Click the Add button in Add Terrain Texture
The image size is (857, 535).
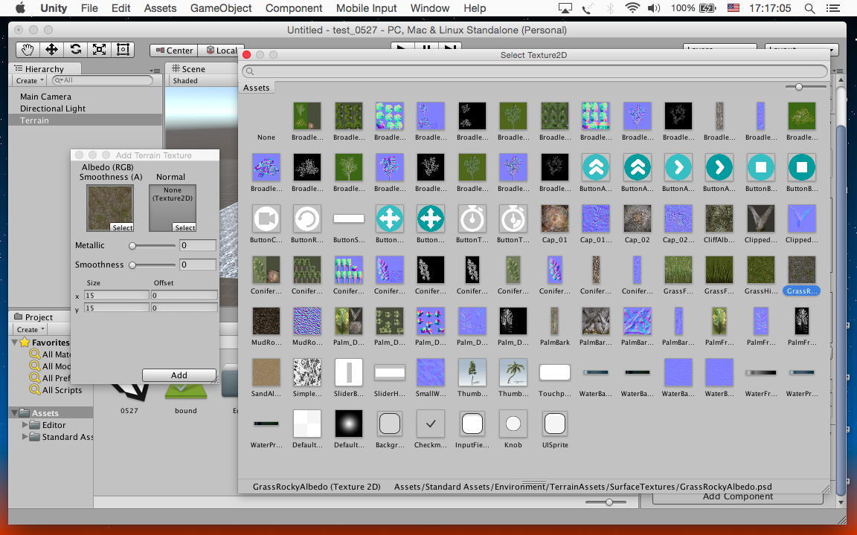(179, 375)
